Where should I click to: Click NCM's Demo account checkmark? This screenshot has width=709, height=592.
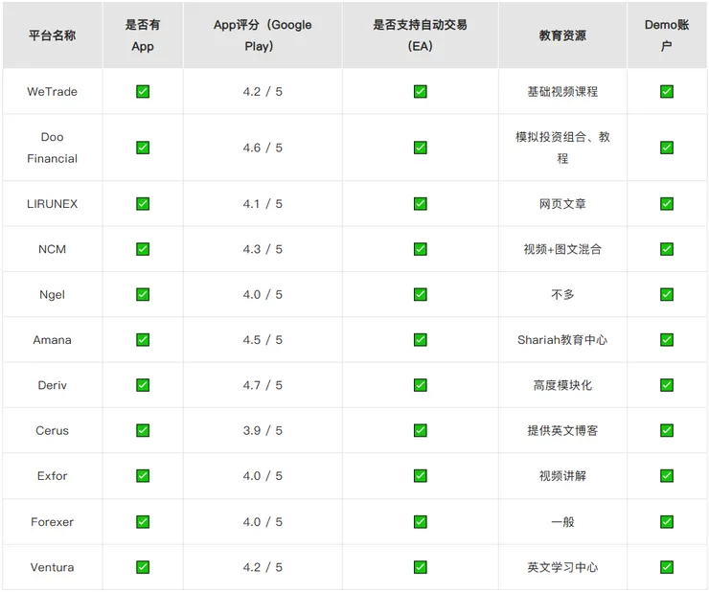[x=667, y=249]
